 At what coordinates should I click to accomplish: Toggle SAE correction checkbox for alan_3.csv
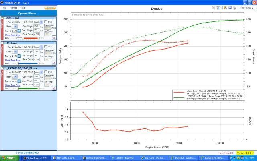[45, 22]
